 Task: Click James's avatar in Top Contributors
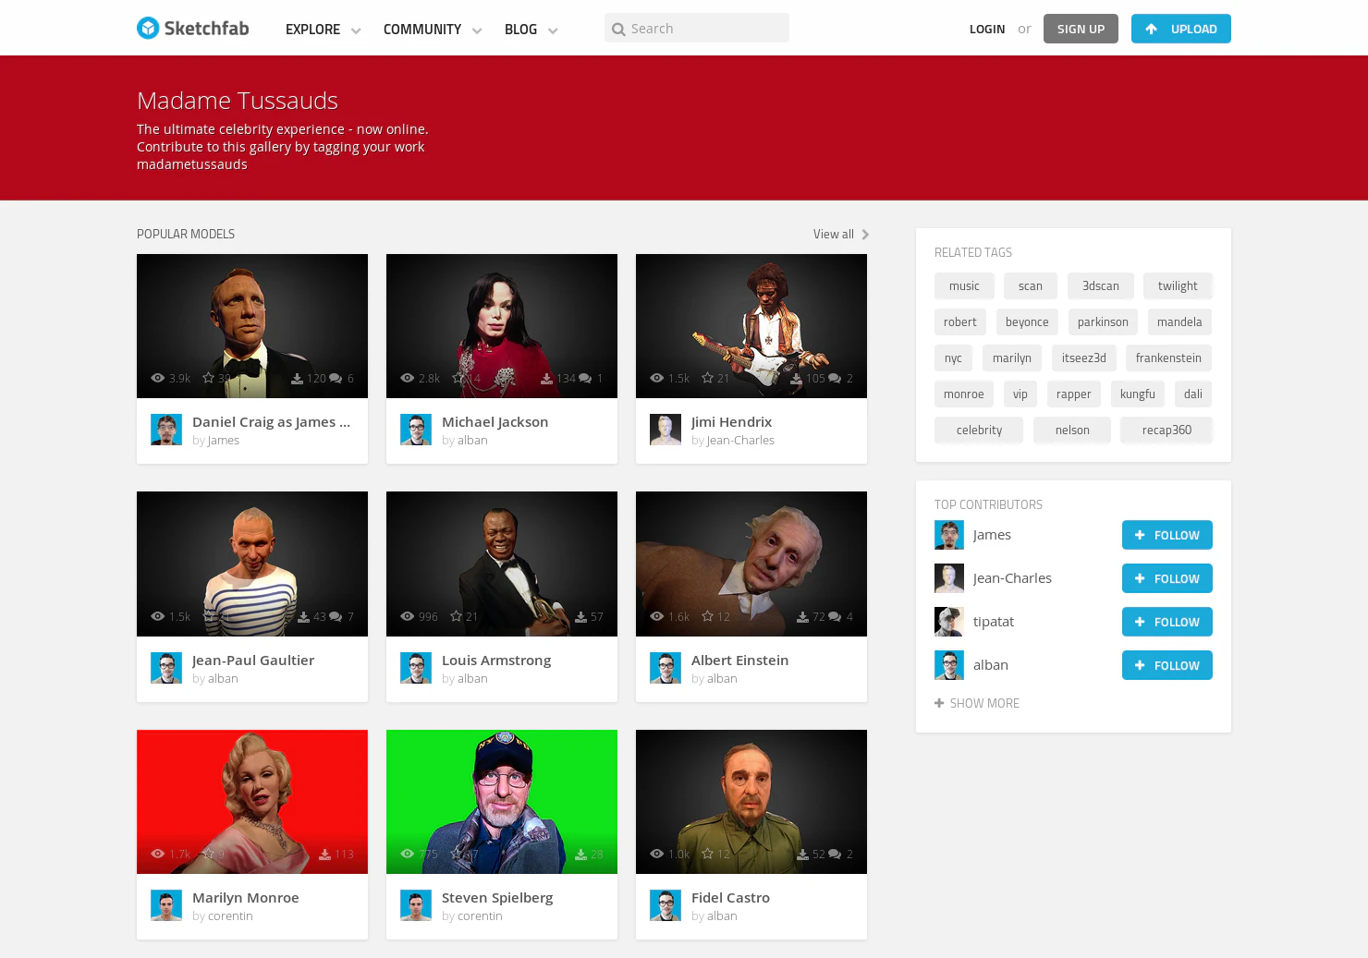click(949, 535)
